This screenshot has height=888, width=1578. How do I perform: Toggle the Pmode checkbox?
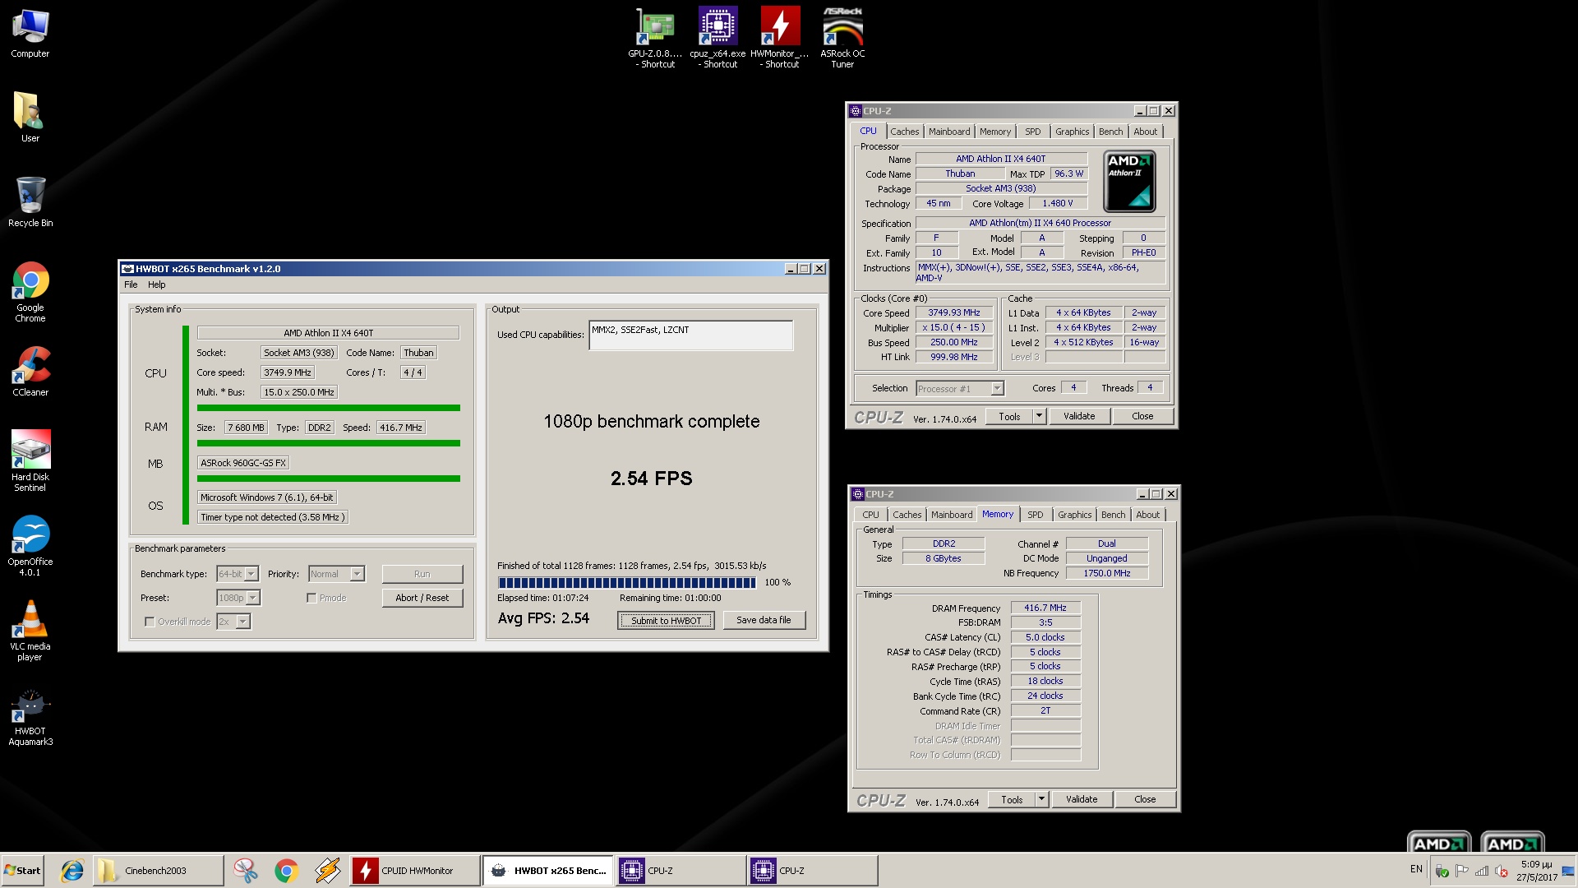point(311,598)
